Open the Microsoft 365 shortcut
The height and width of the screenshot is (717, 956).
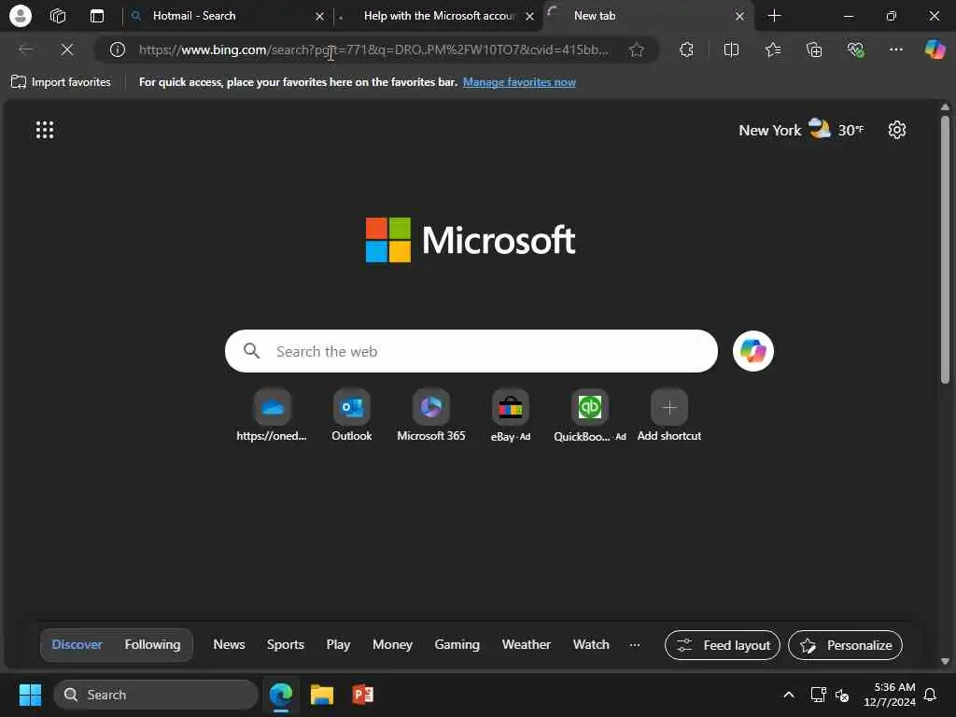tap(431, 415)
